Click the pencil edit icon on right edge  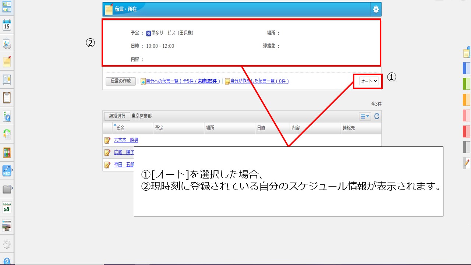[467, 162]
